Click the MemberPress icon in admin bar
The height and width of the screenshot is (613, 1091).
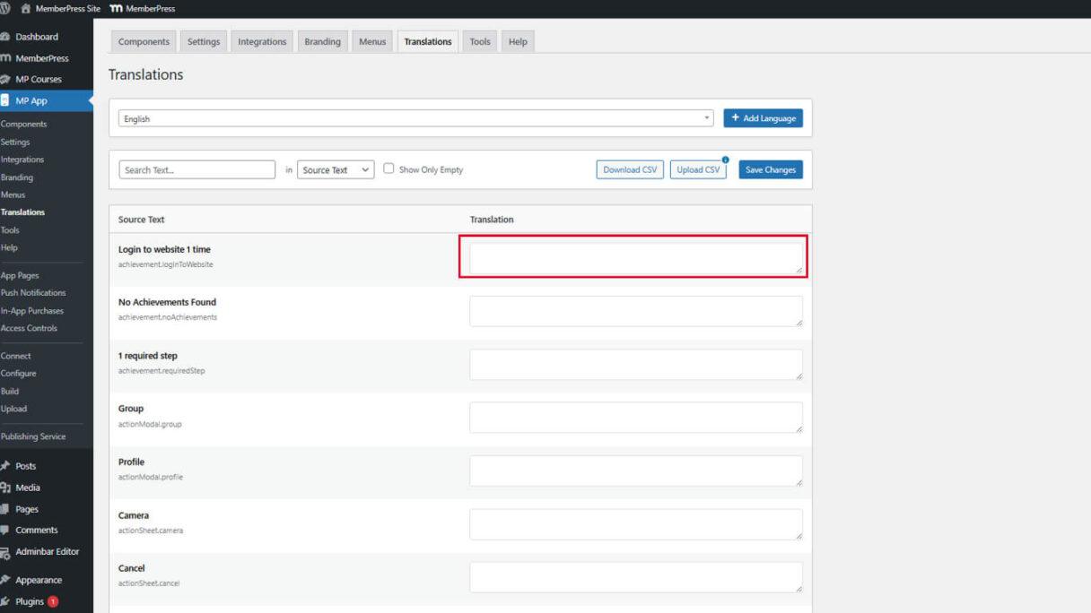point(116,8)
